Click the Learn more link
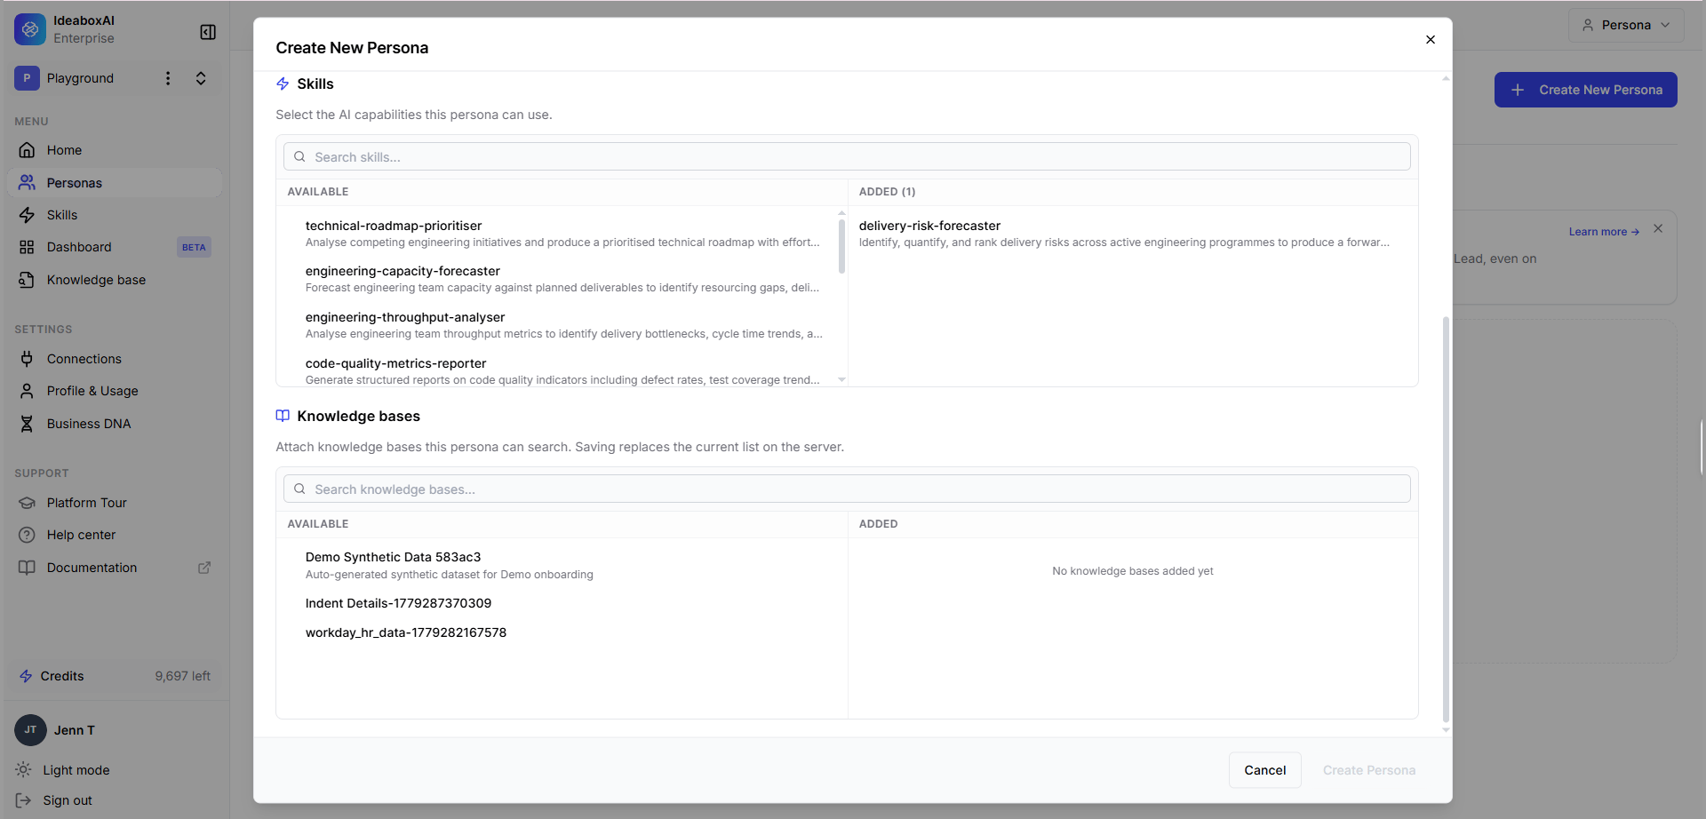 [x=1604, y=232]
